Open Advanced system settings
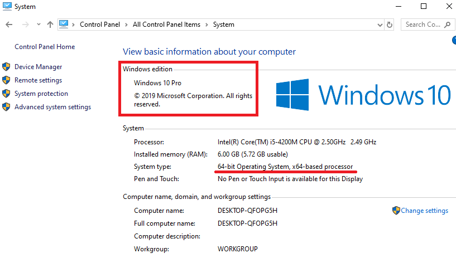The width and height of the screenshot is (456, 258). pos(52,107)
